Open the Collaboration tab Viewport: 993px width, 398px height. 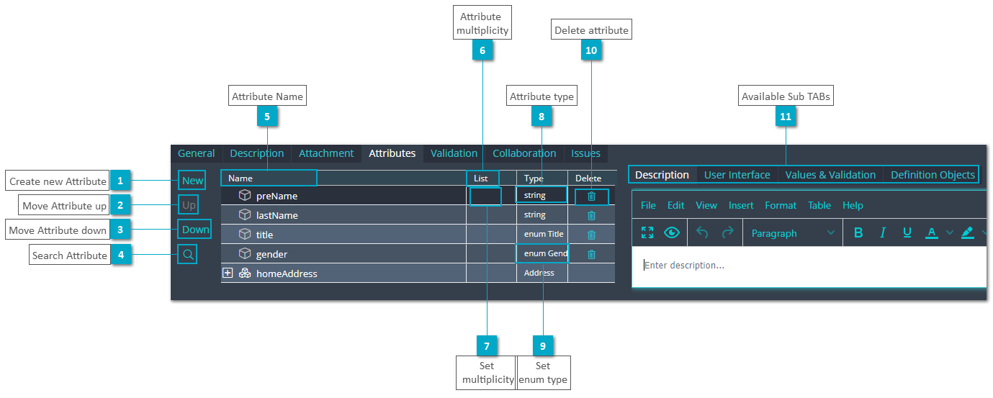[x=524, y=153]
